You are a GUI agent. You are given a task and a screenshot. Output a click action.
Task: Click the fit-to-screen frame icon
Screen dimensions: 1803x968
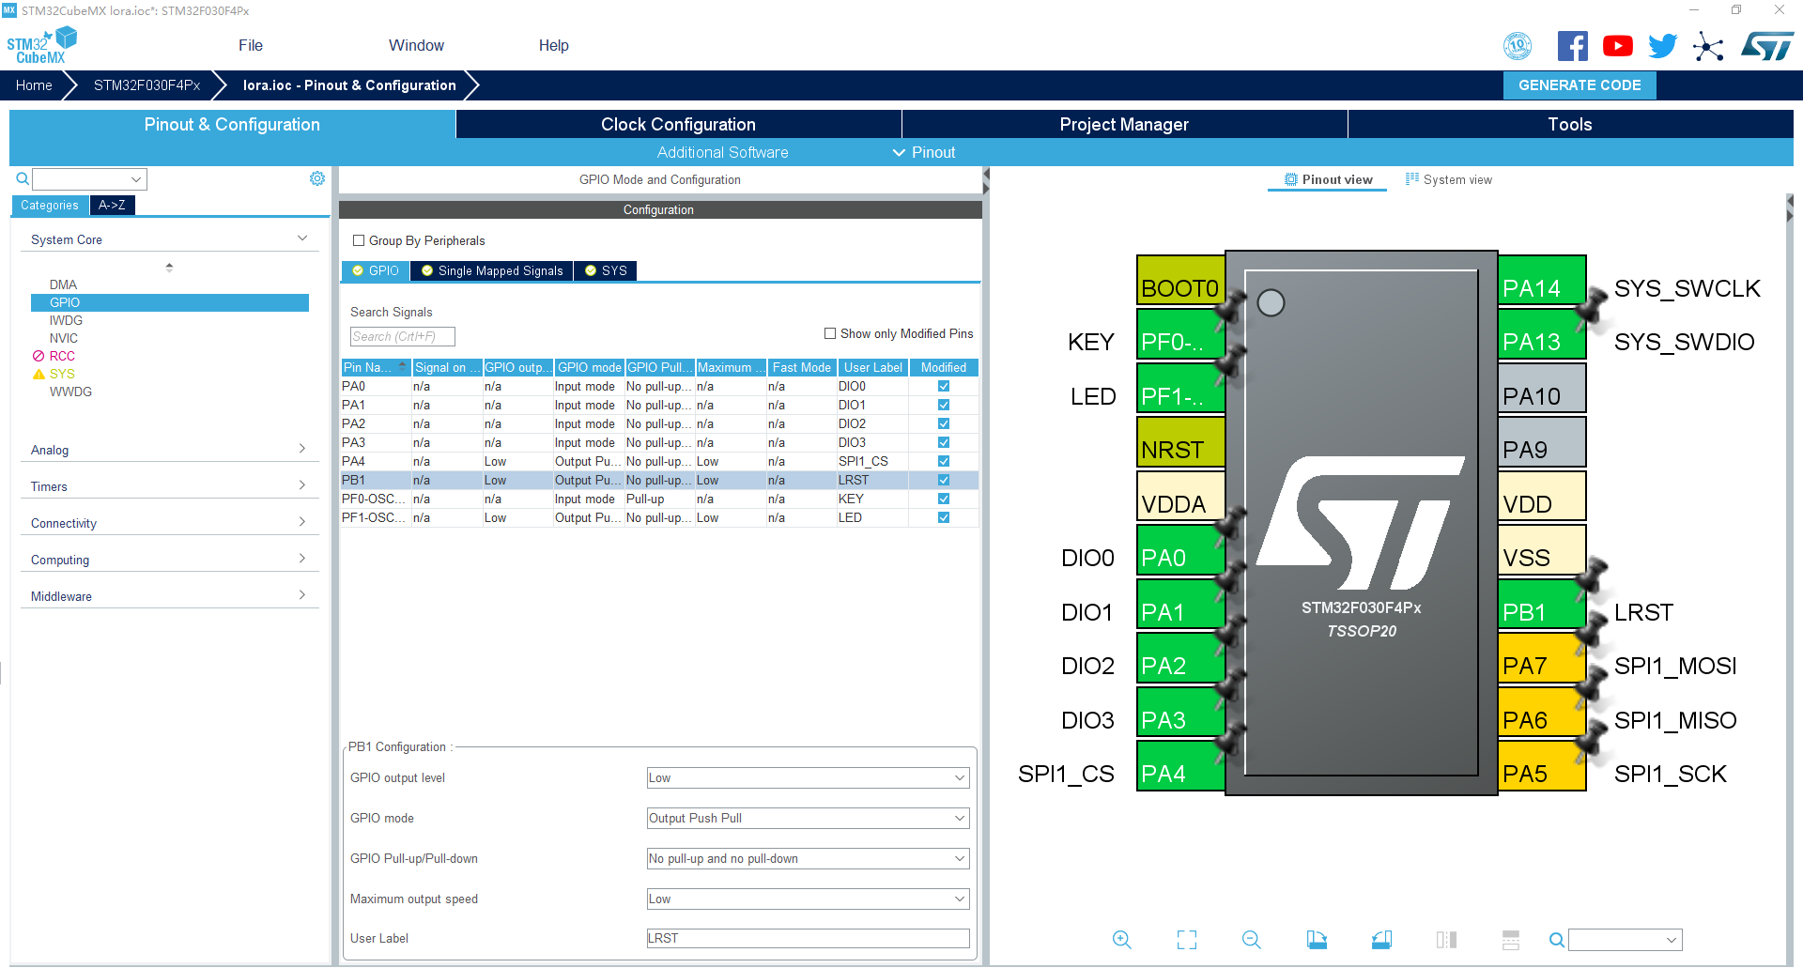coord(1187,940)
